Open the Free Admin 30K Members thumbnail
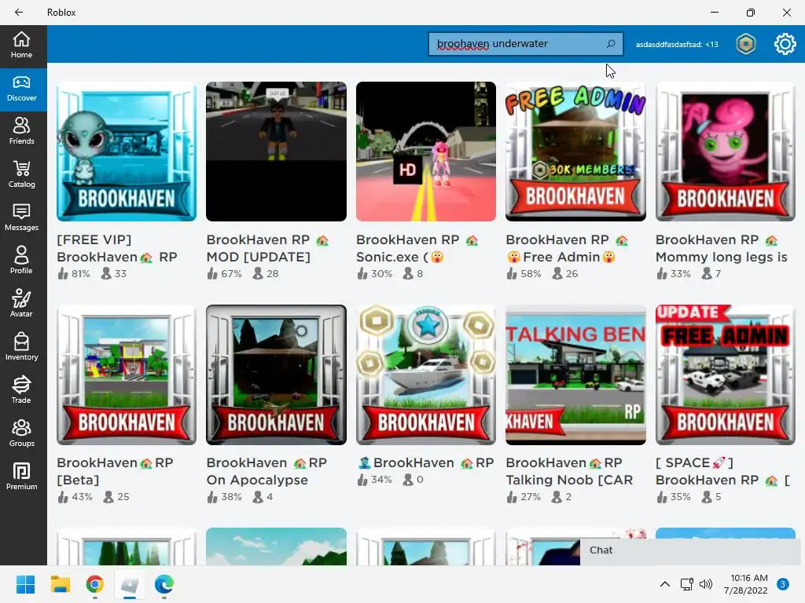This screenshot has height=603, width=805. [575, 152]
